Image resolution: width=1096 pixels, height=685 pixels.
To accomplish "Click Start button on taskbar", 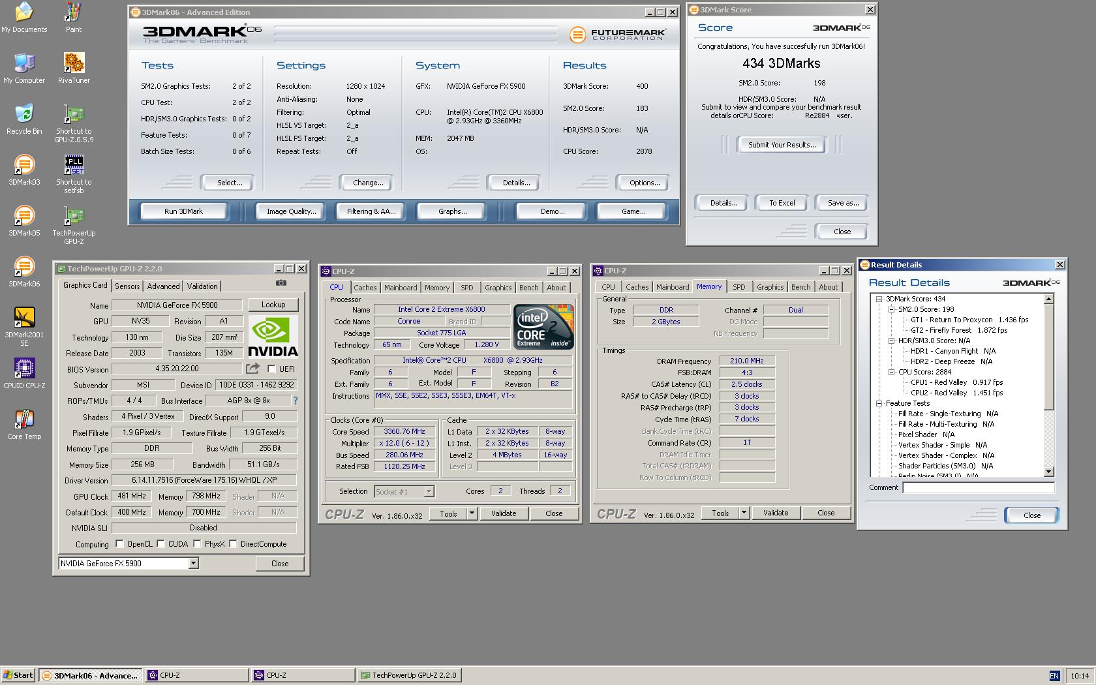I will (18, 675).
